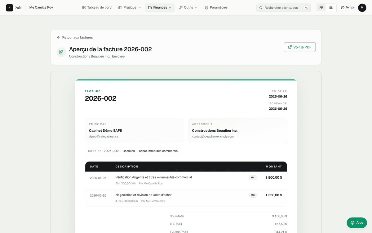Click the DESCRIPTION column header

127,167
